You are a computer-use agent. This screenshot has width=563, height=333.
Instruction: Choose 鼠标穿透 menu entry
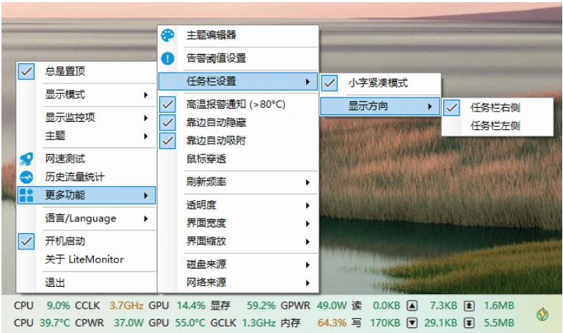(x=206, y=158)
